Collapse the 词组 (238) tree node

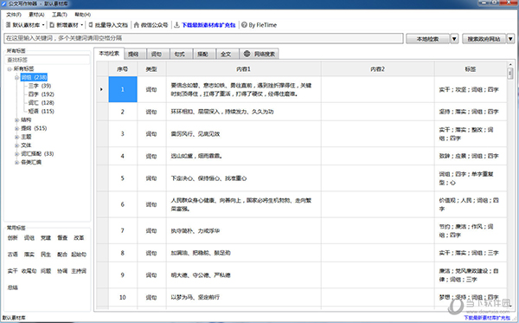(x=16, y=78)
